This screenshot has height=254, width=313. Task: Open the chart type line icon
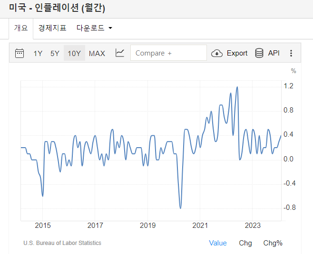[120, 53]
